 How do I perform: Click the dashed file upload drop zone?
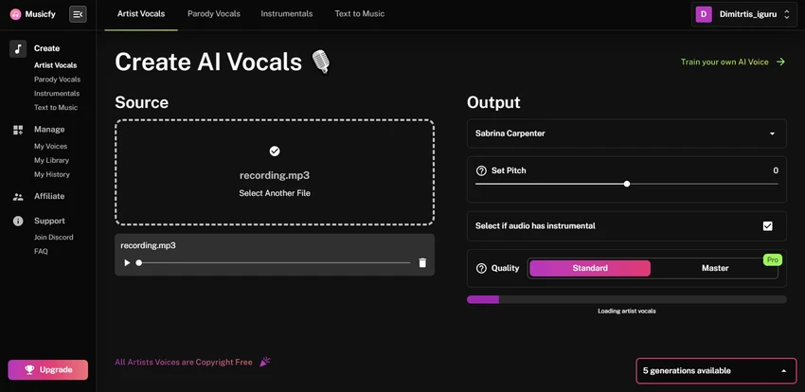275,172
